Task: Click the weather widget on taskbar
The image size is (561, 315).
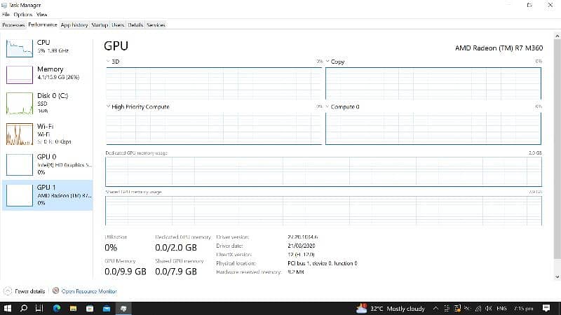Action: click(391, 308)
